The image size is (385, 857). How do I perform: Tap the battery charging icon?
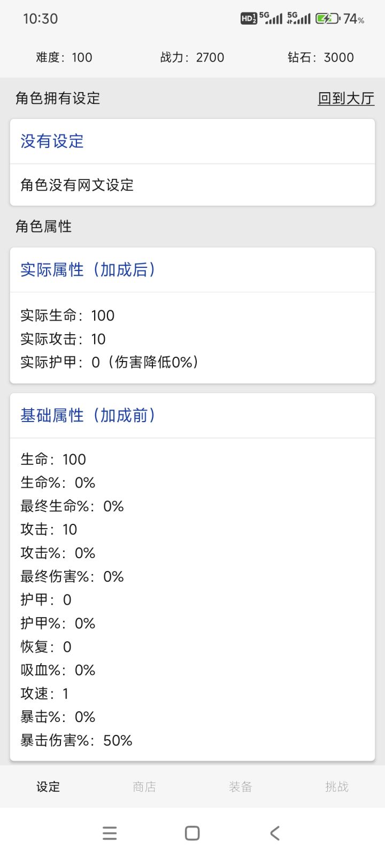(x=327, y=19)
